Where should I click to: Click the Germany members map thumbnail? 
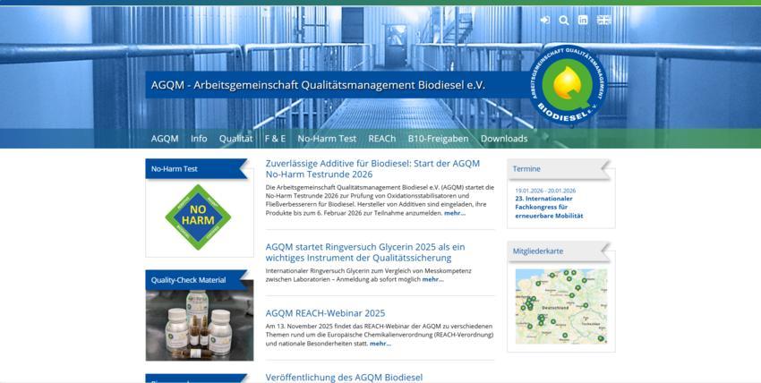pyautogui.click(x=561, y=306)
